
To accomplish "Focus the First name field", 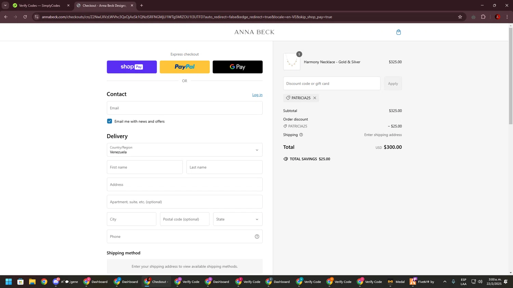I will [145, 167].
